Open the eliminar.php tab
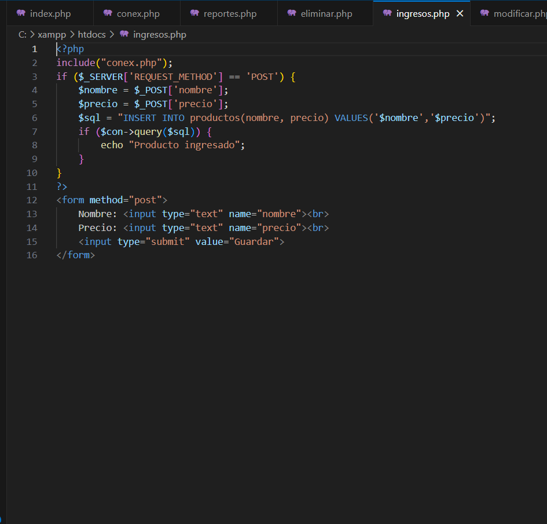This screenshot has width=547, height=524. 326,14
